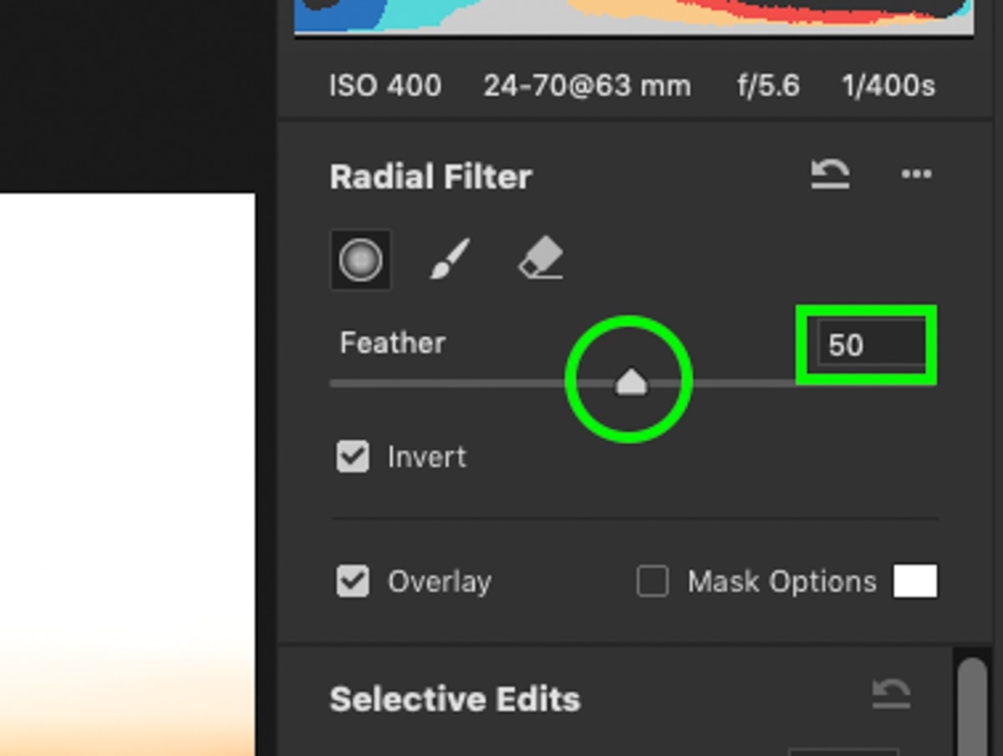Image resolution: width=1003 pixels, height=756 pixels.
Task: Click the histogram graph
Action: [x=634, y=17]
